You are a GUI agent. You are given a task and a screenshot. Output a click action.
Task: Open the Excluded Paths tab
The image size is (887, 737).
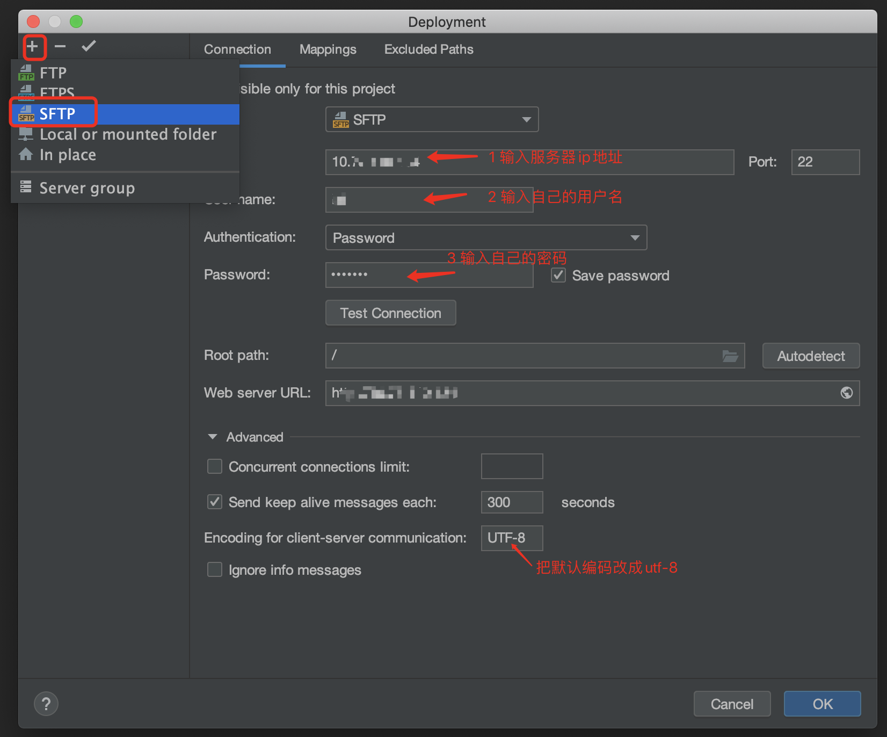pos(428,49)
